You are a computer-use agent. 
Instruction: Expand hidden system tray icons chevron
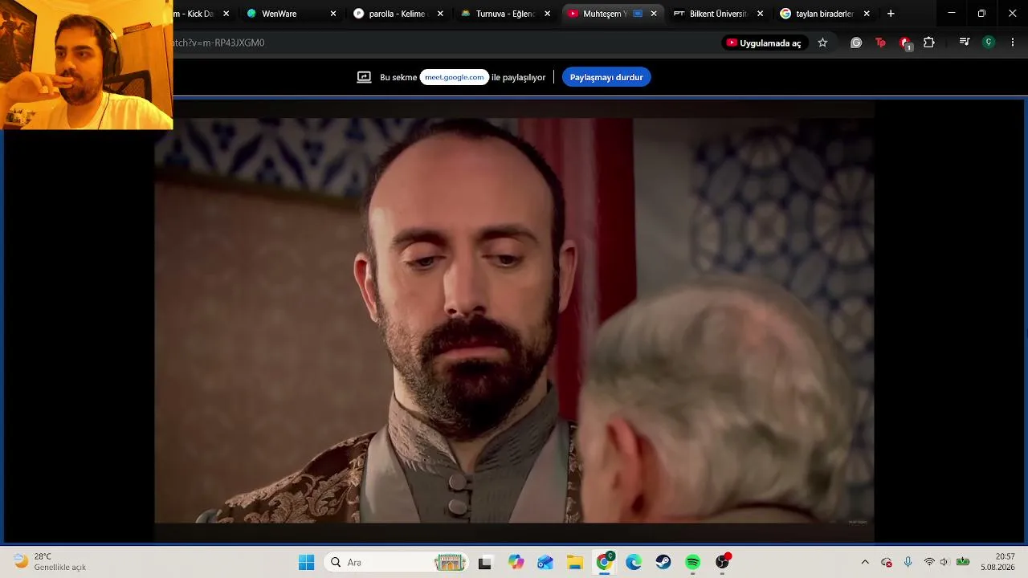[x=865, y=563]
